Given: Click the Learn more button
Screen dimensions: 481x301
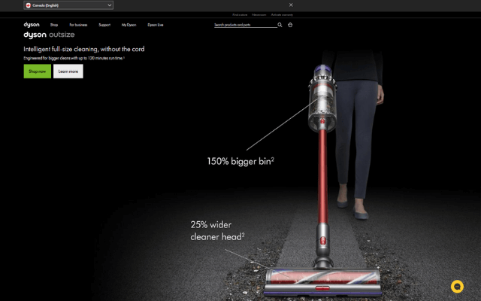Looking at the screenshot, I should click(68, 71).
